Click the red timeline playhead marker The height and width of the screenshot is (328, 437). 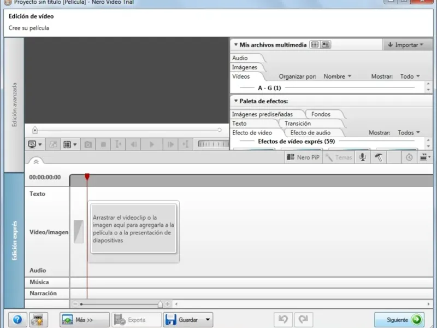[87, 177]
